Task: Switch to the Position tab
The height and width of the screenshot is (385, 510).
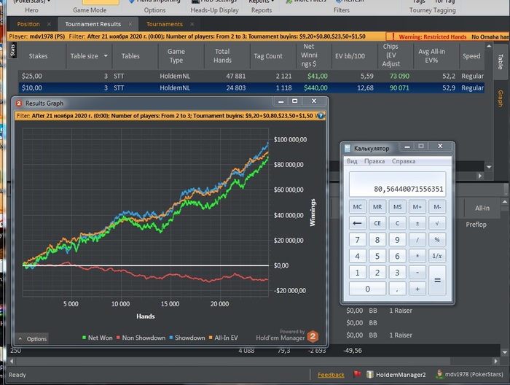Action: (x=28, y=24)
